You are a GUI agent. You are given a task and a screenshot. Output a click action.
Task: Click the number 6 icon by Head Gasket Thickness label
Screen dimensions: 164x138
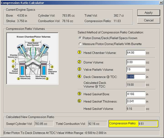pos(80,101)
